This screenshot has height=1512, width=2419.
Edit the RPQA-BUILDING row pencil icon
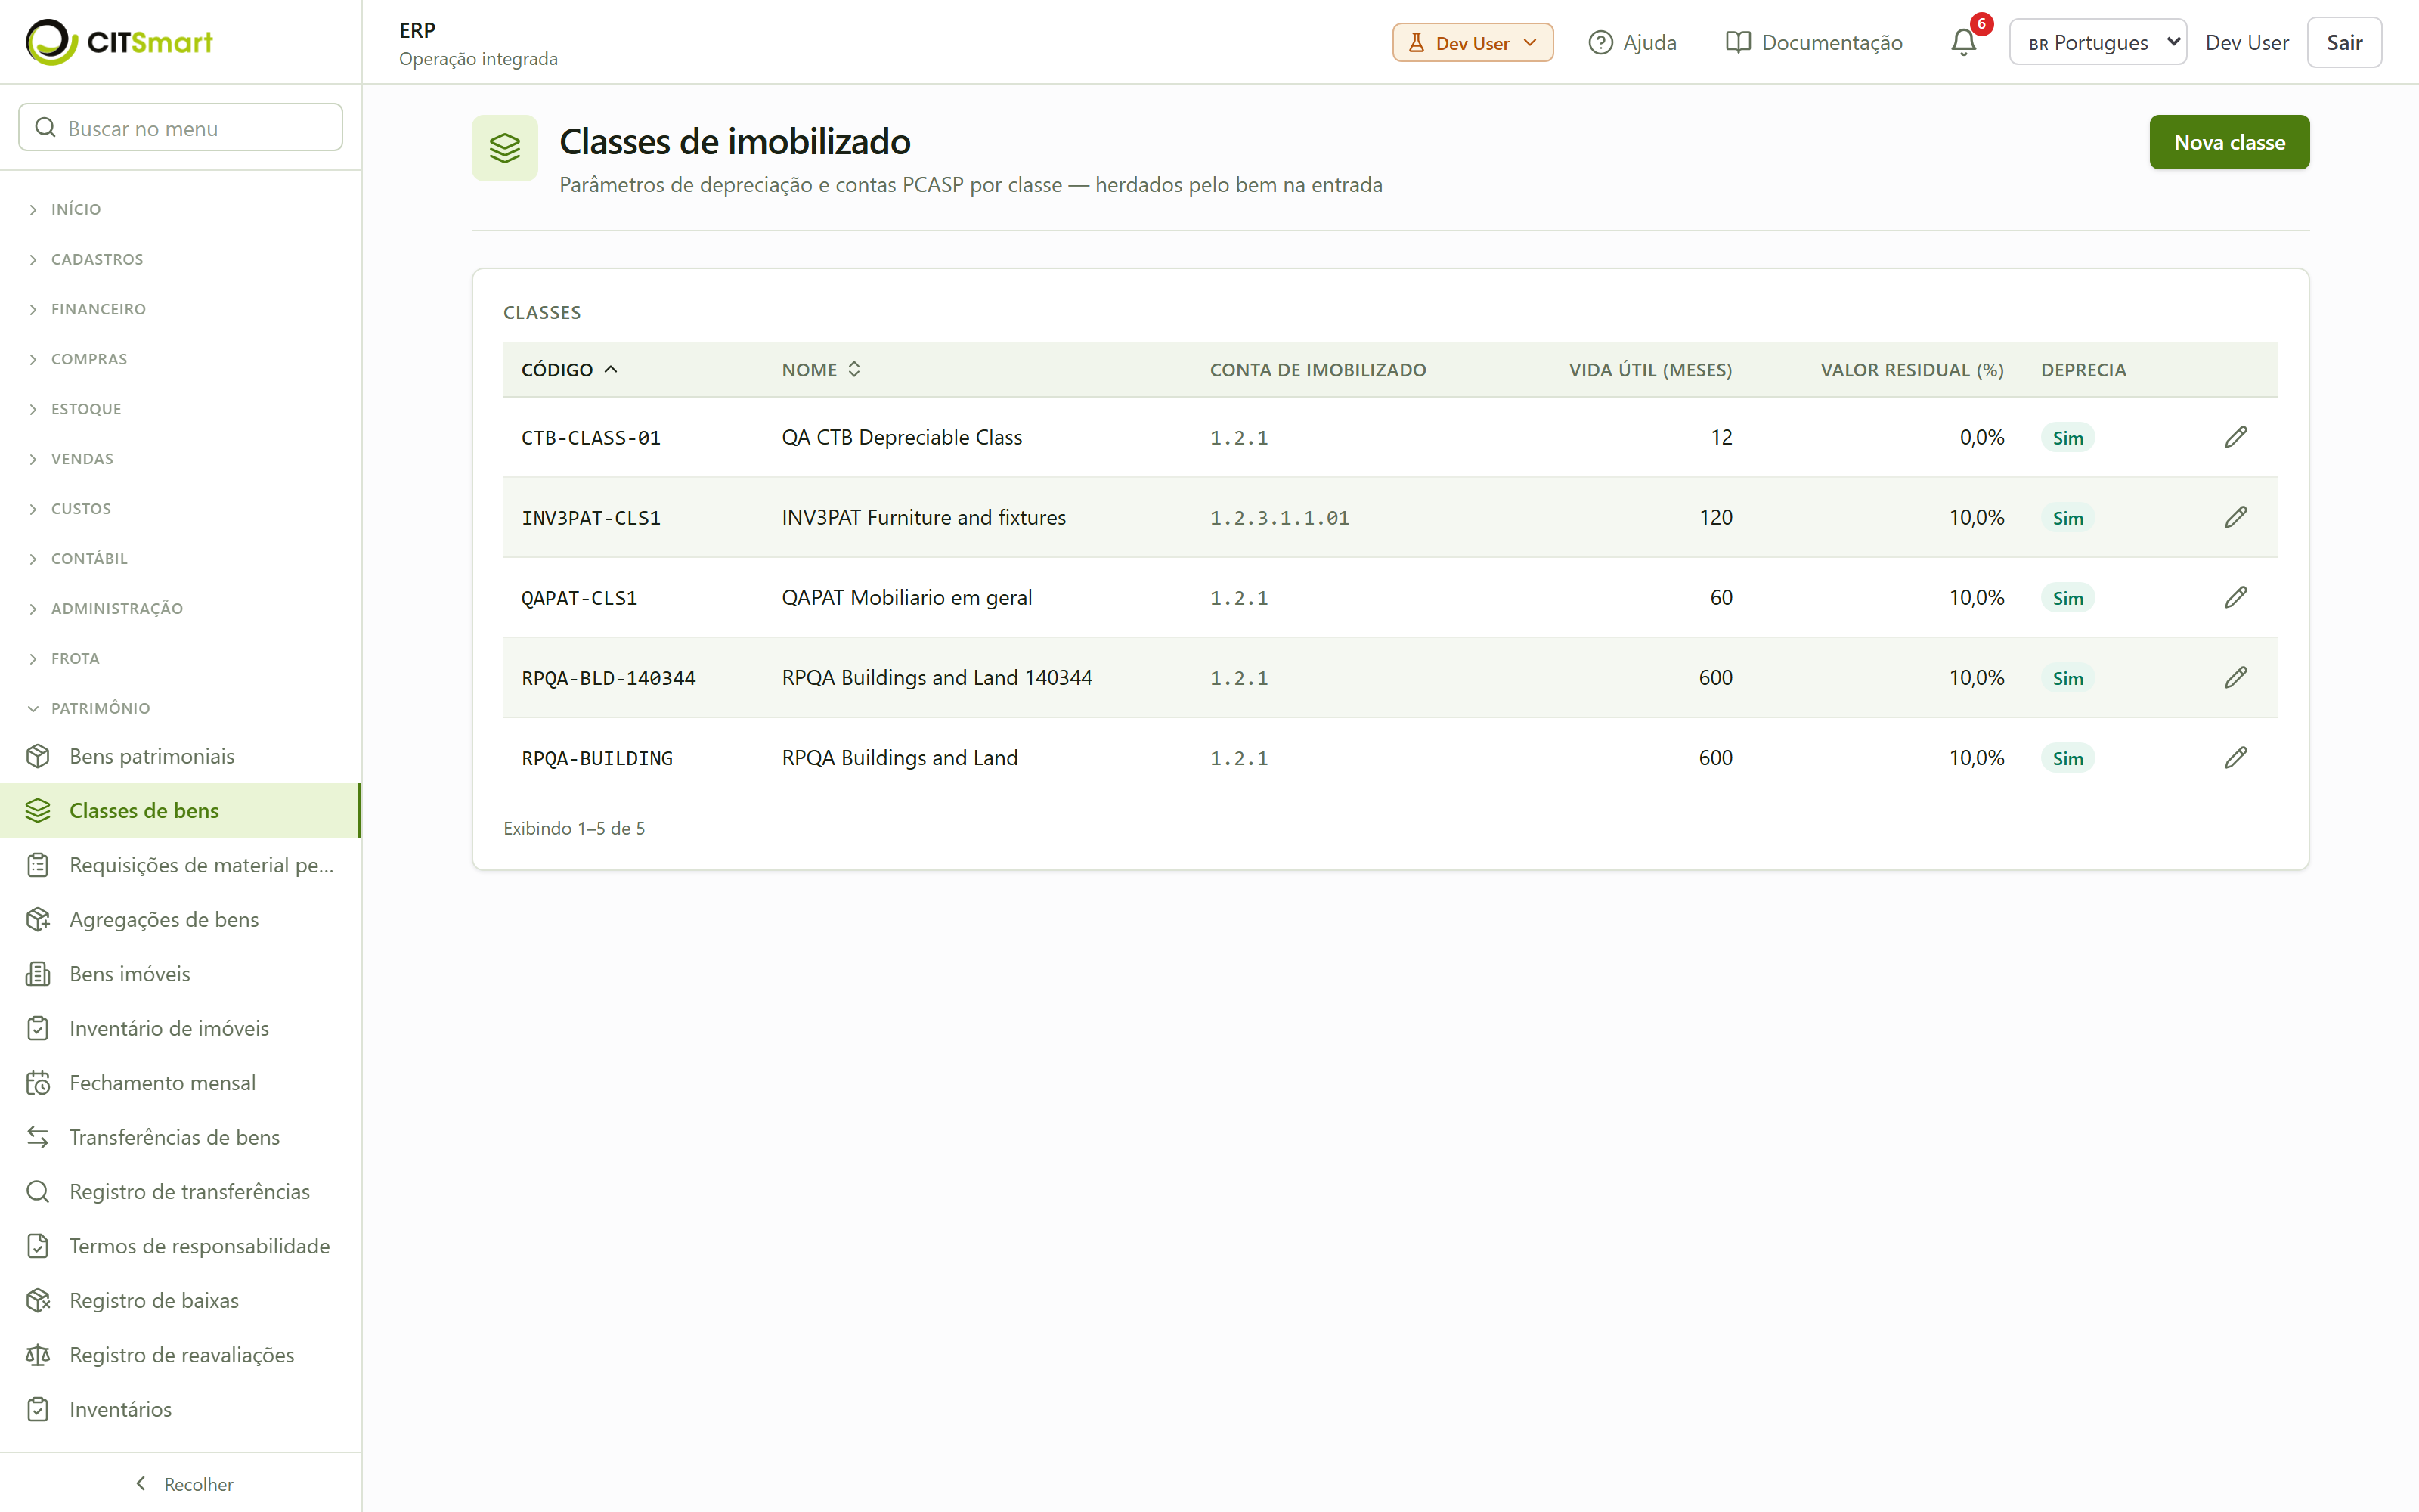coord(2235,757)
